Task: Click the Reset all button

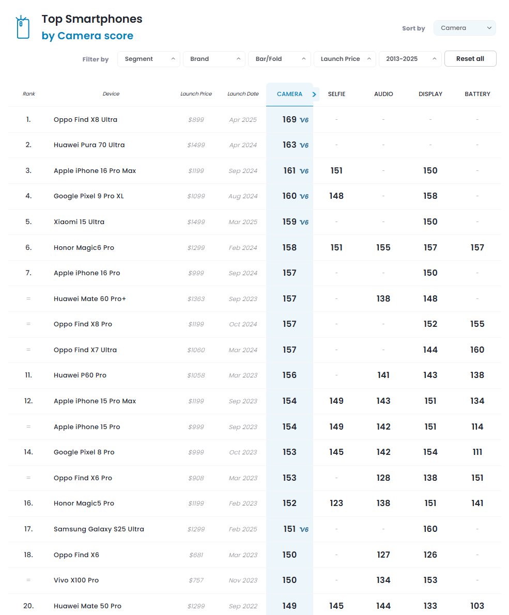Action: coord(470,58)
